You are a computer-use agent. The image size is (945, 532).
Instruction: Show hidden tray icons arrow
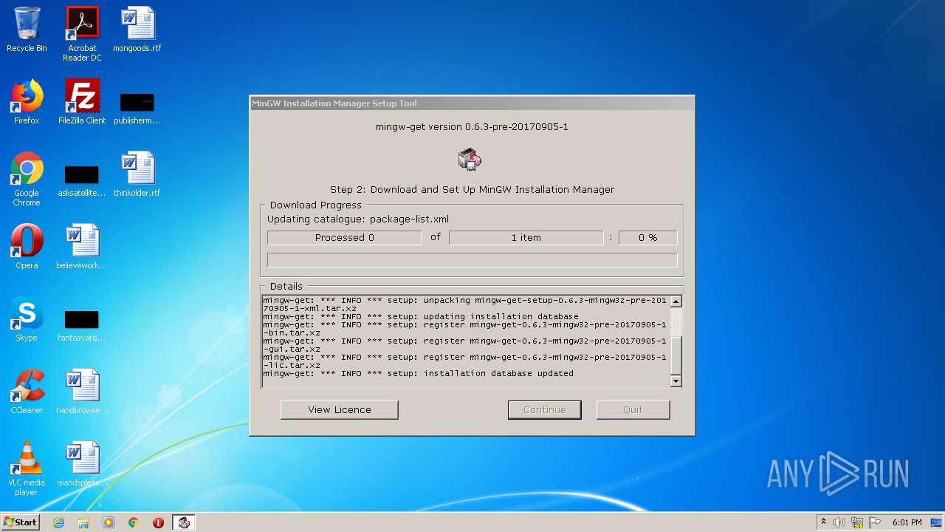tap(823, 522)
